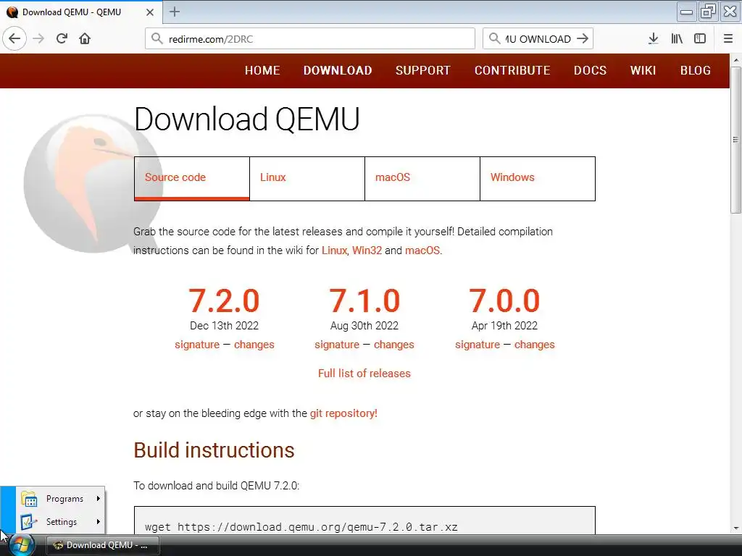Expand the Programs submenu arrow
This screenshot has height=556, width=742.
pos(98,499)
